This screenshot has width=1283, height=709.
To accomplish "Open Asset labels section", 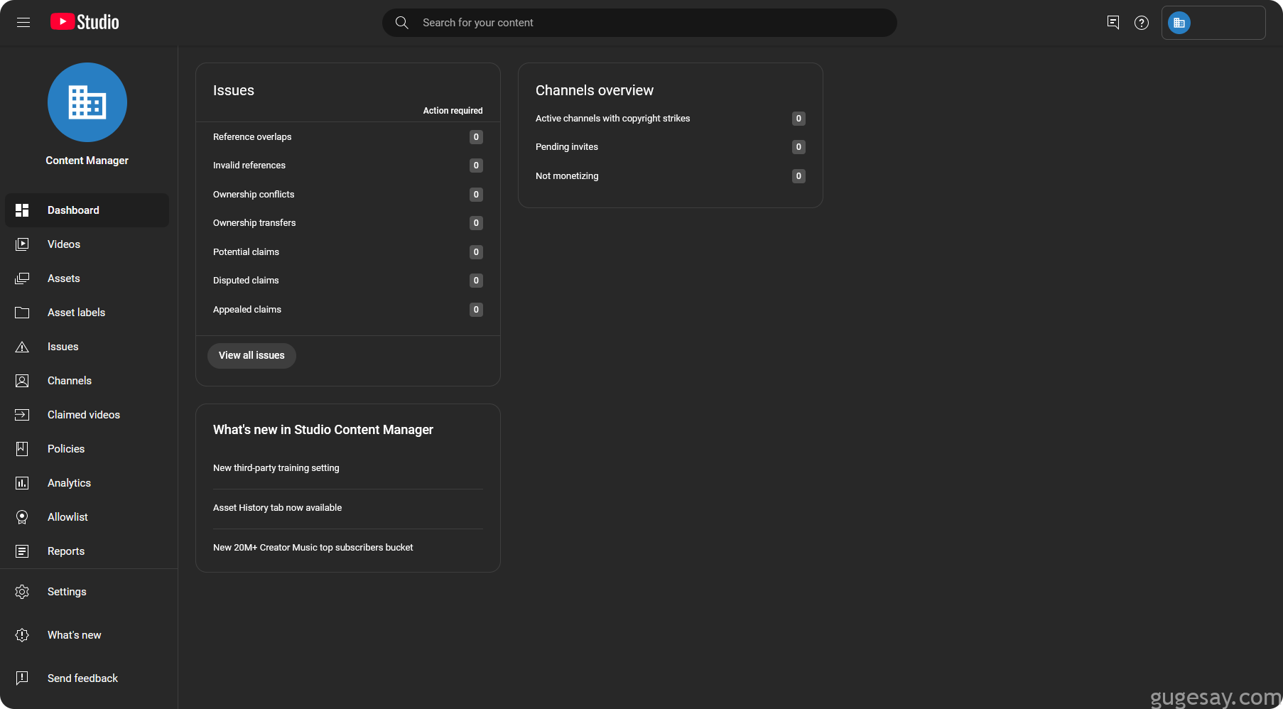I will (x=87, y=313).
